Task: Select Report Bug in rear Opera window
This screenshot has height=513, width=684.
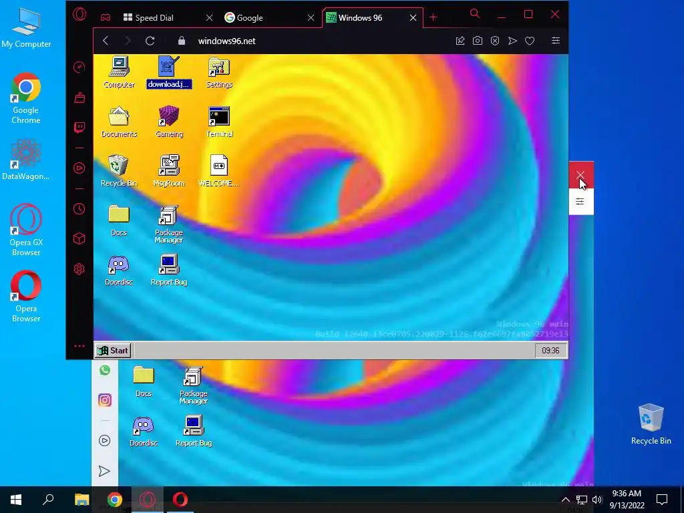Action: coord(193,431)
